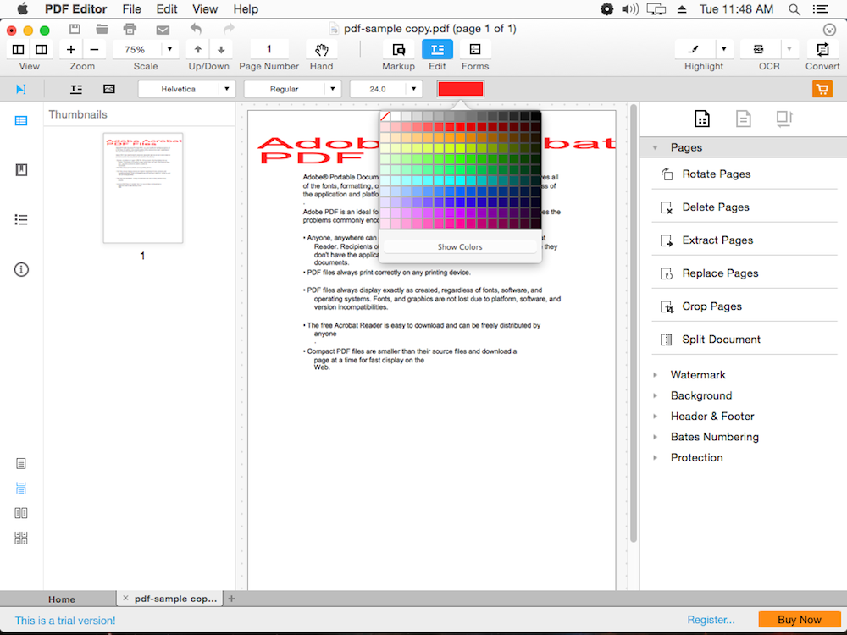Click the Undo arrow icon
The height and width of the screenshot is (635, 847).
(196, 29)
